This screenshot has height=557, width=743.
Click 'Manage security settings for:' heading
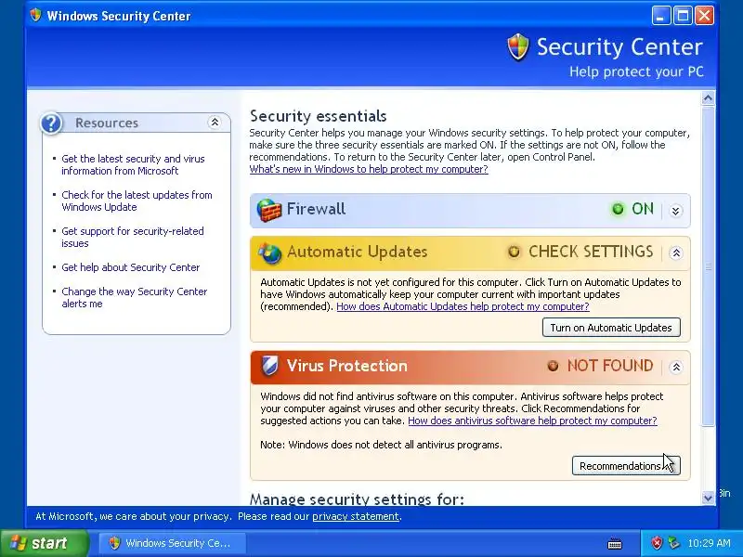(357, 499)
